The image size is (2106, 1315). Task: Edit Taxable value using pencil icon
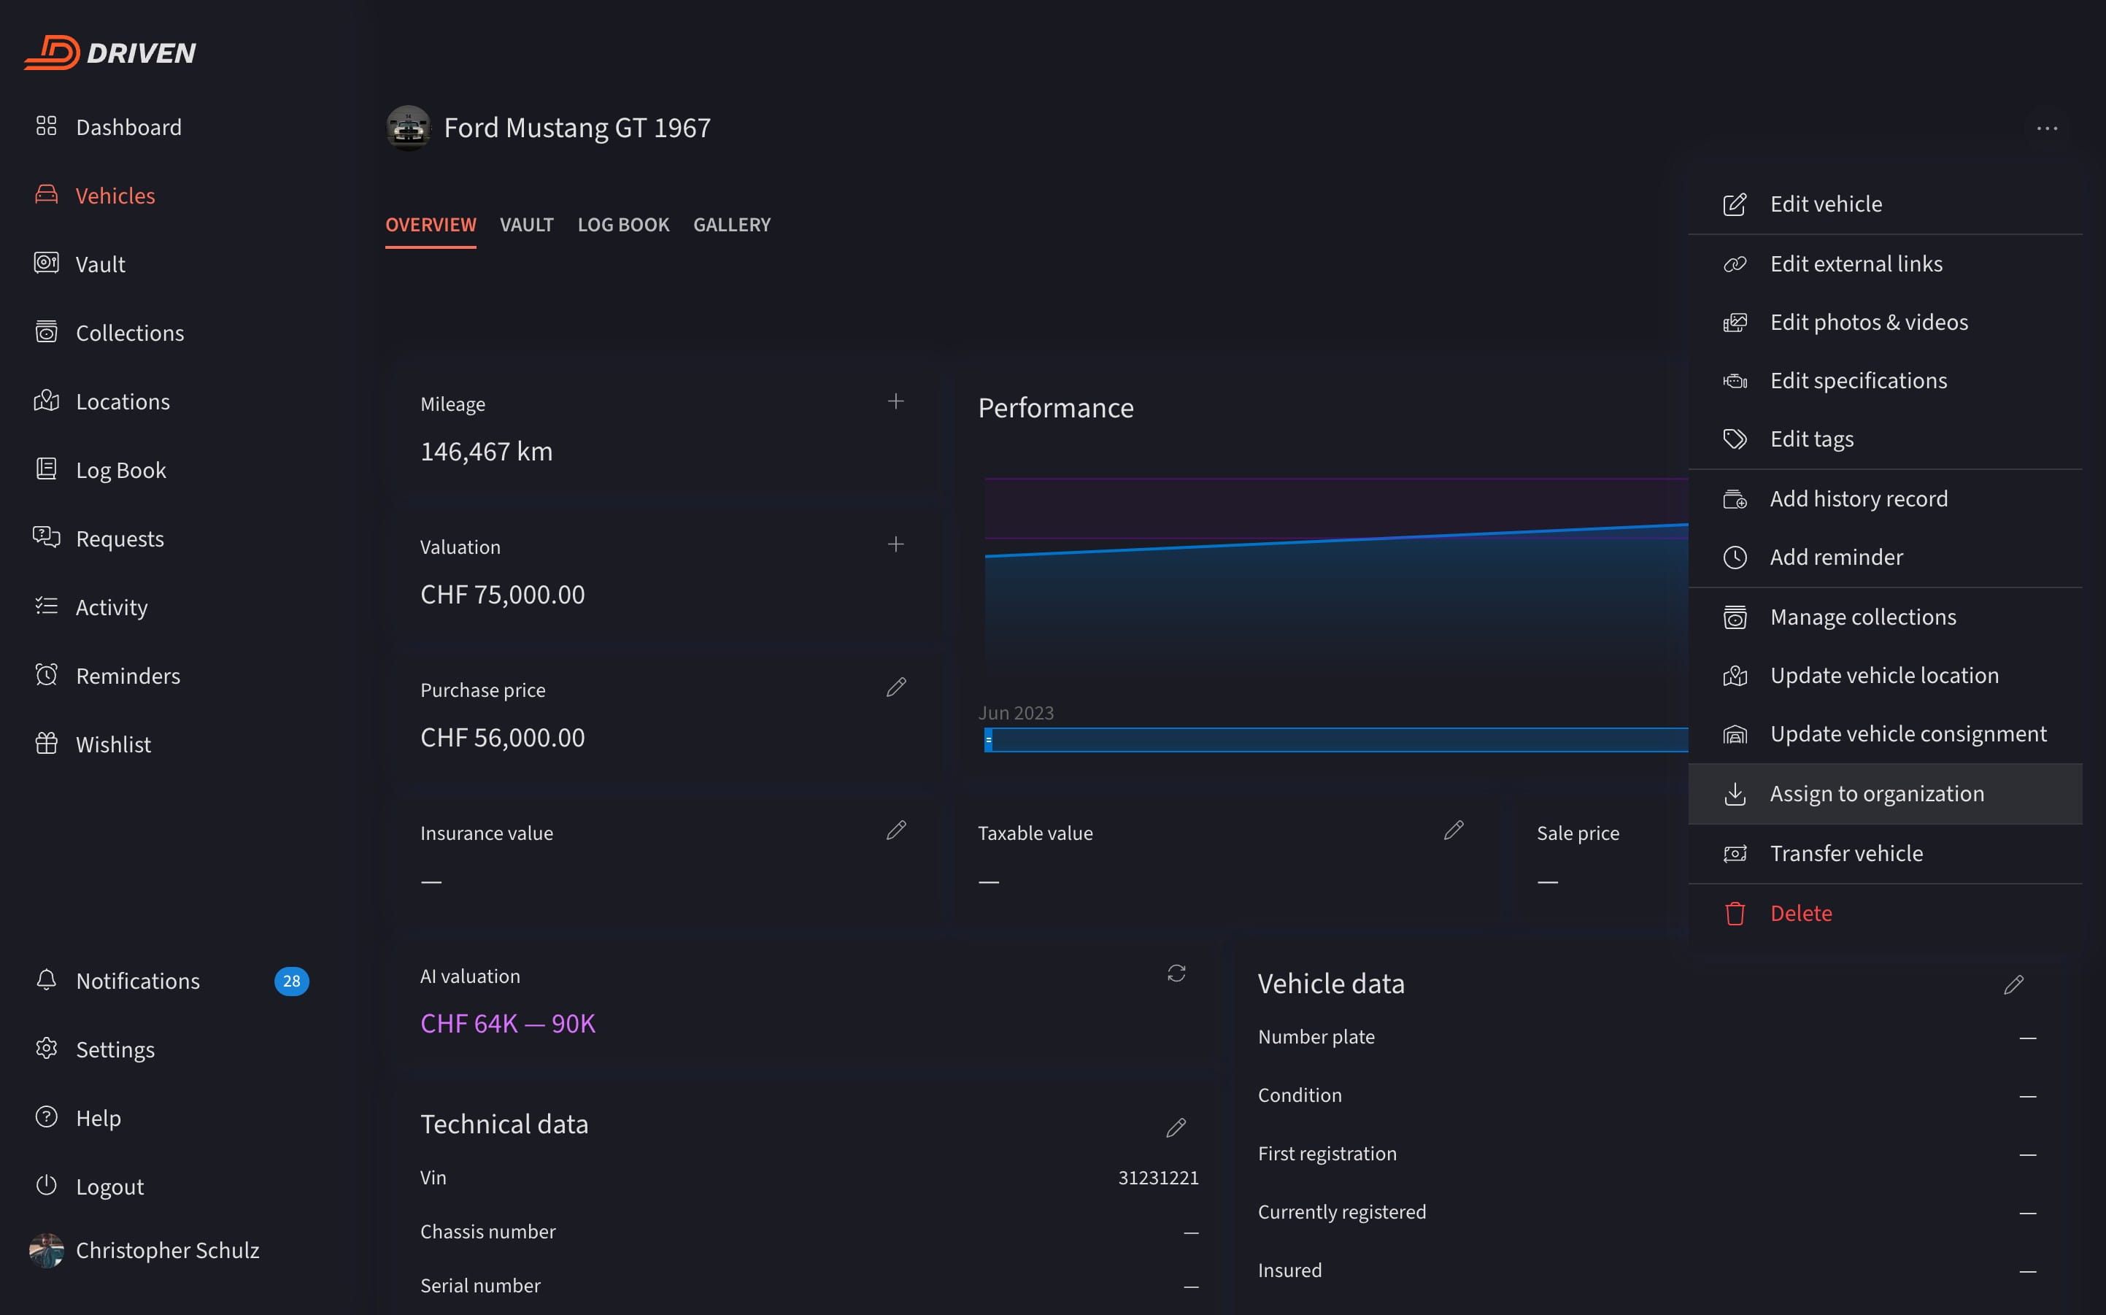[x=1453, y=830]
